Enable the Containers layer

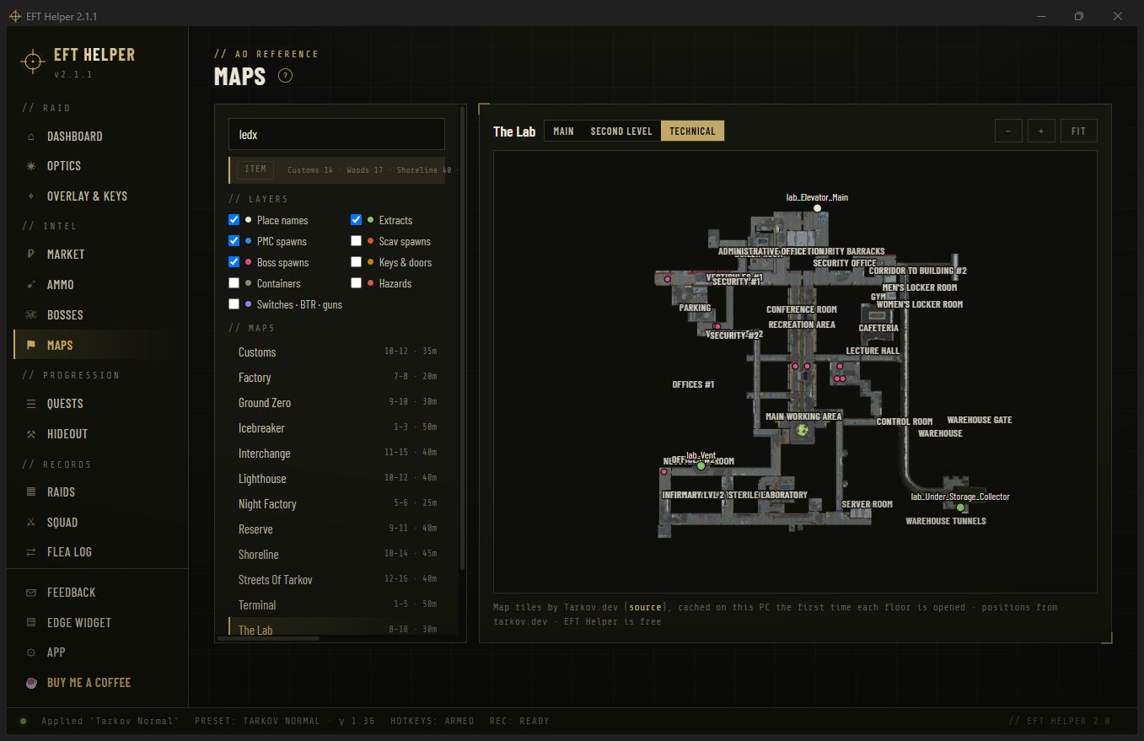[234, 283]
